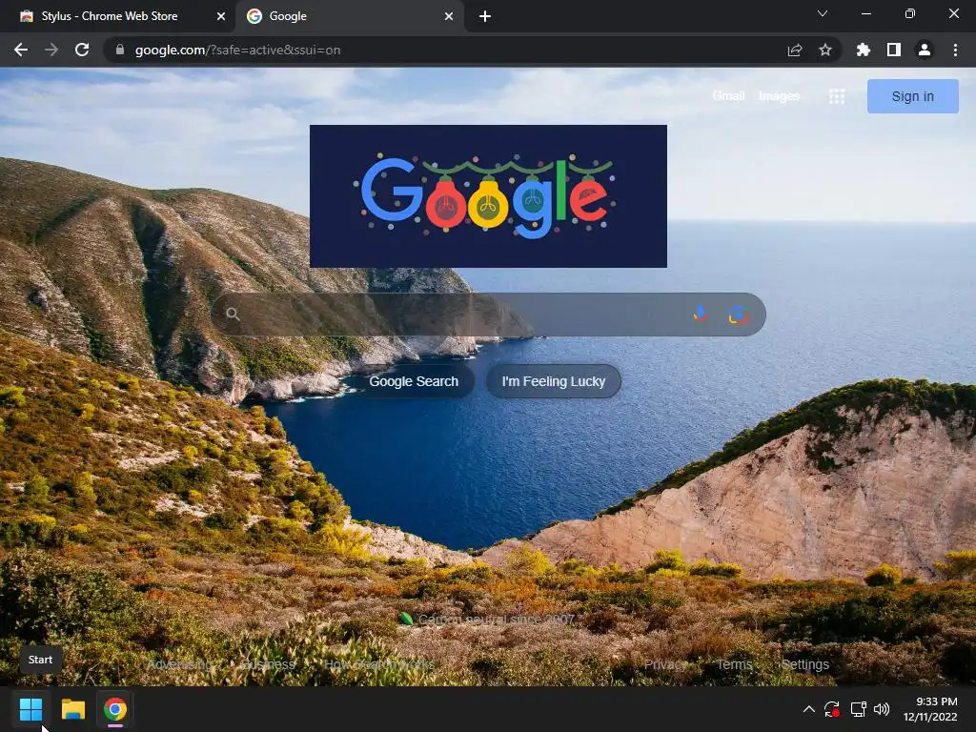Open Extensions puzzle icon
976x732 pixels.
tap(864, 50)
